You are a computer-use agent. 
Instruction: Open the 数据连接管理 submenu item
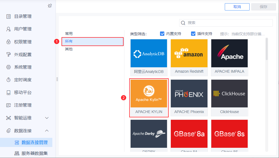point(26,142)
